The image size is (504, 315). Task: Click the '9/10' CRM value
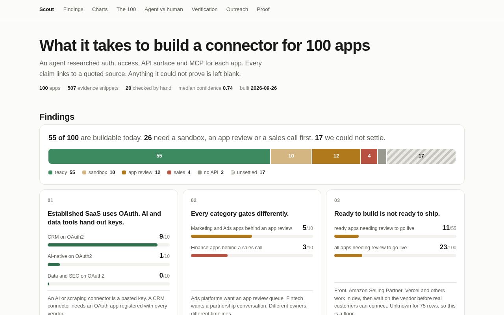click(165, 237)
